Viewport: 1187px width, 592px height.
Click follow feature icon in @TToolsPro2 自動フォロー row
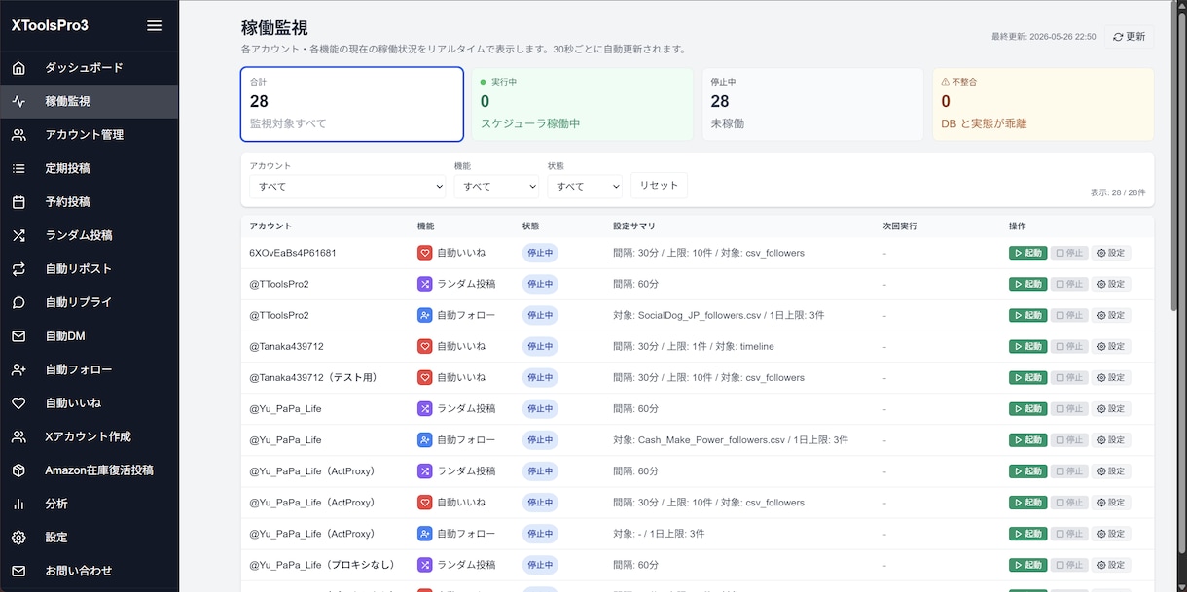click(424, 315)
